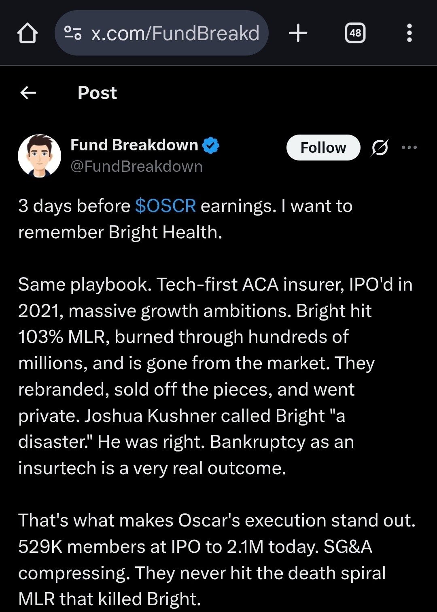Screen dimensions: 437x612
Task: Tap the @FundBreakdown handle
Action: click(136, 167)
